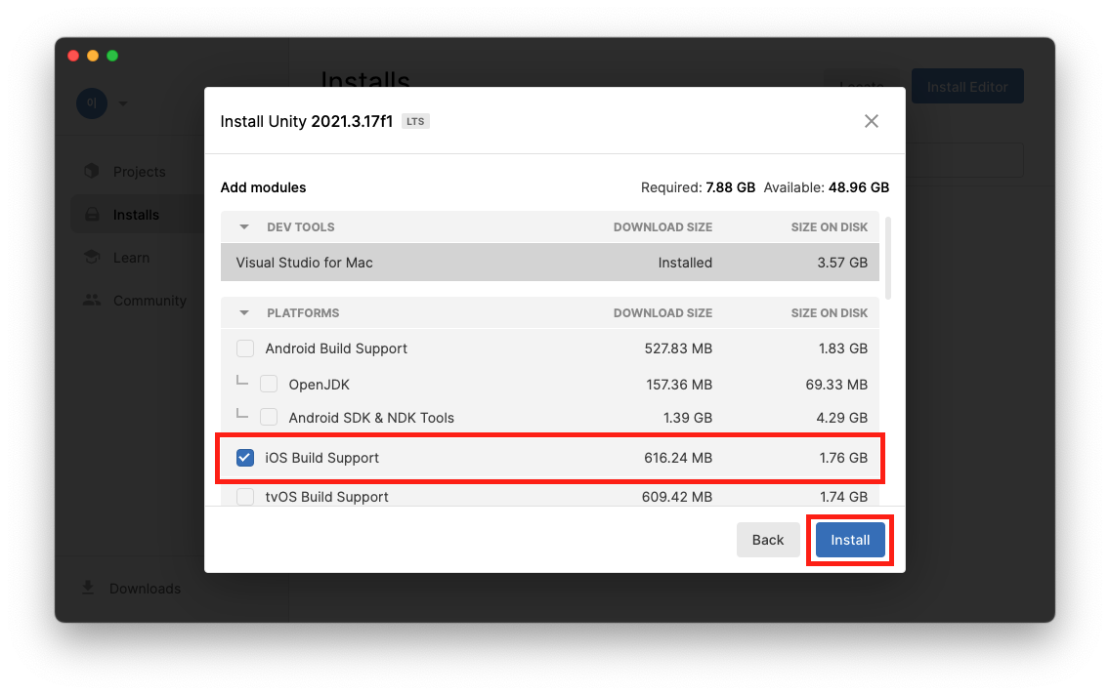Click the Android Build Support label
Viewport: 1110px width, 695px height.
coord(336,348)
